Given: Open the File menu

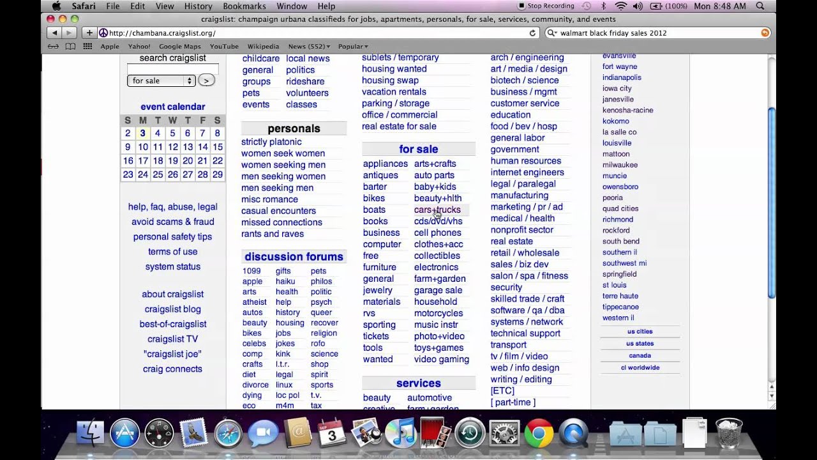Looking at the screenshot, I should tap(113, 6).
